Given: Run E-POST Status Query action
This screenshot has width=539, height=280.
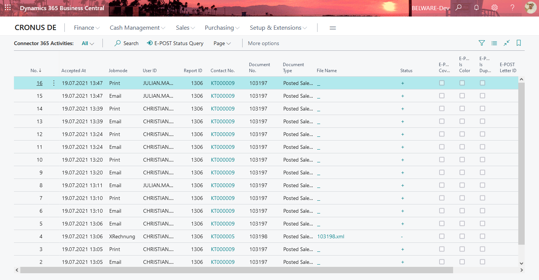Looking at the screenshot, I should [175, 43].
